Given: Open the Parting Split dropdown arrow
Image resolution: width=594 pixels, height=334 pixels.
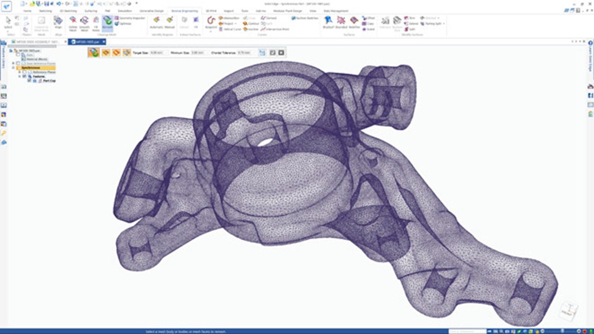Looking at the screenshot, I should tap(444, 23).
